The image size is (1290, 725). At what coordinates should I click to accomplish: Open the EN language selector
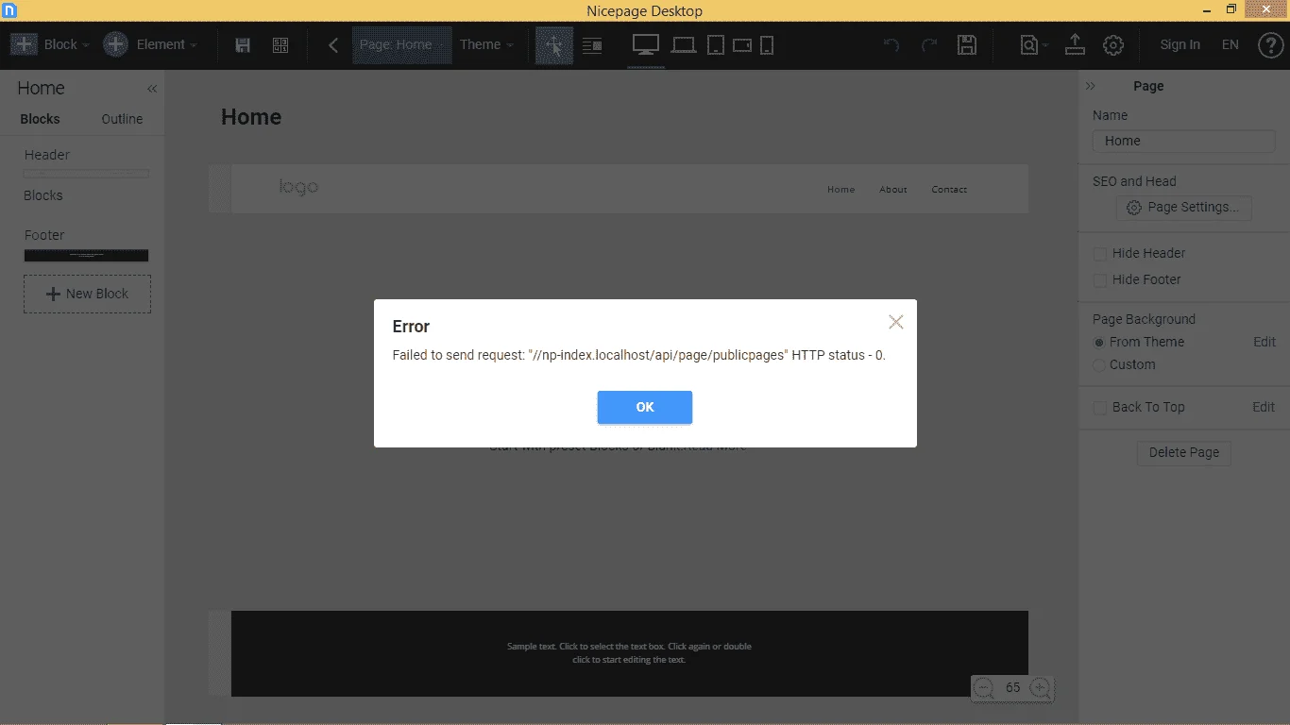point(1231,44)
